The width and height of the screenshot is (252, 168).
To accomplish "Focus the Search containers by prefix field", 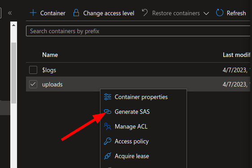I will click(x=138, y=31).
